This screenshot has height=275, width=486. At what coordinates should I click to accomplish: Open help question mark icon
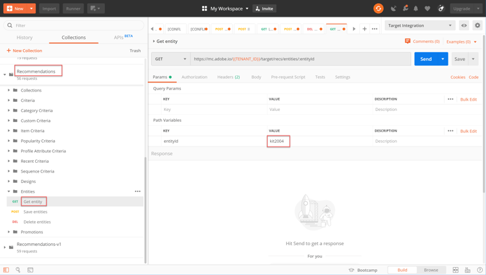point(480,270)
